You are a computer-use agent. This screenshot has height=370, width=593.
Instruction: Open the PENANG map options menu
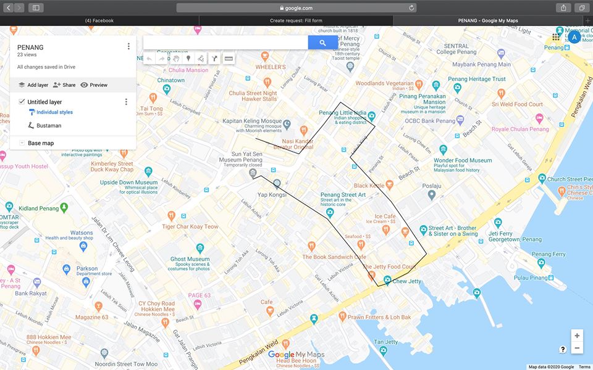pos(128,46)
